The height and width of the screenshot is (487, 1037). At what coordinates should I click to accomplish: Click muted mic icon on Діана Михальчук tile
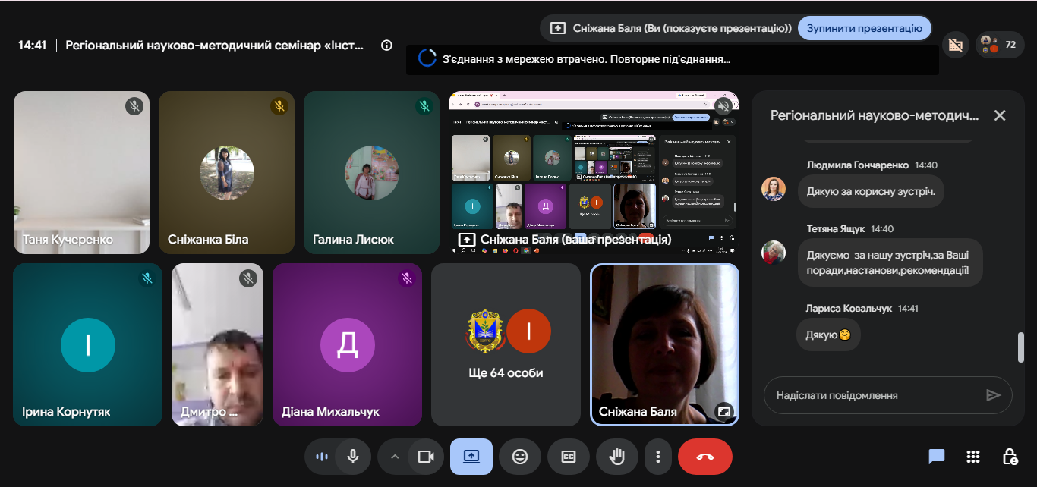pos(407,278)
